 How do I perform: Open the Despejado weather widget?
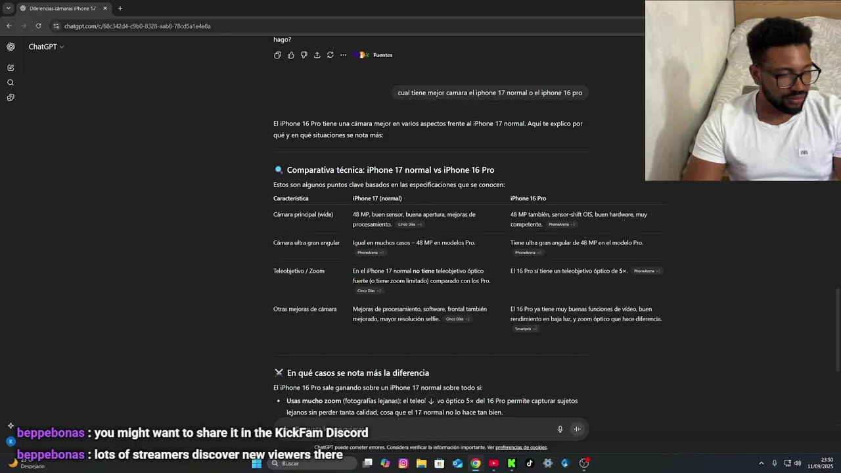26,463
